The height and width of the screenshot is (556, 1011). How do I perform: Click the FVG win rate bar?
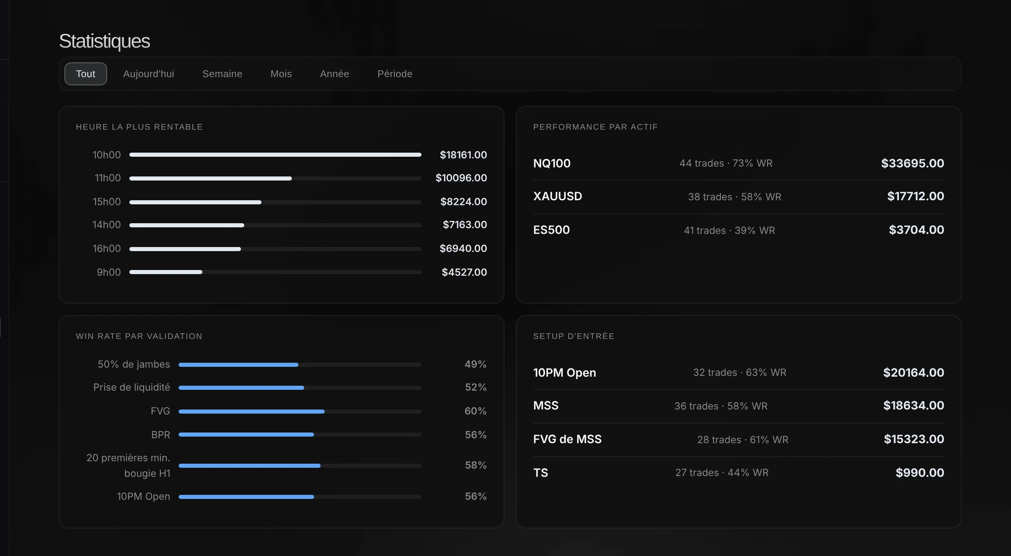(300, 411)
